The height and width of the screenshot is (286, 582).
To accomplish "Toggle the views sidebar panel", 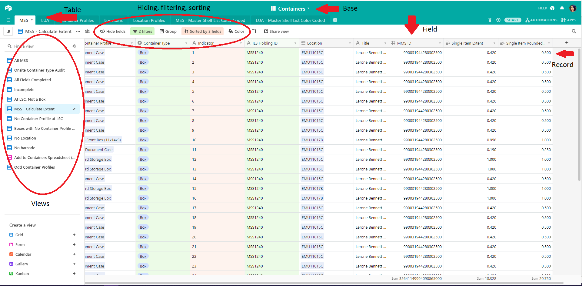I will point(8,31).
